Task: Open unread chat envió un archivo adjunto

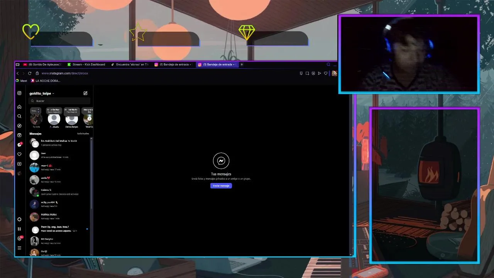Action: (59, 229)
